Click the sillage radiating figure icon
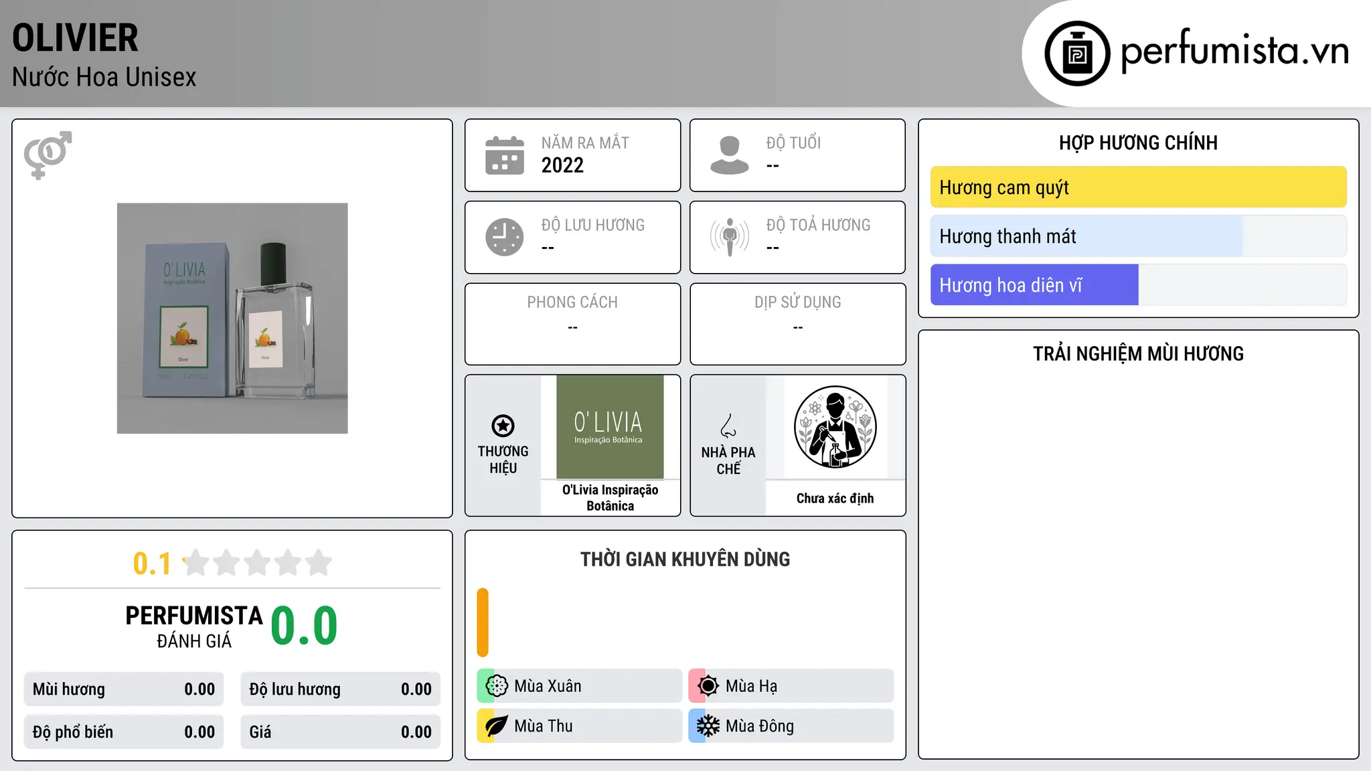Screen dimensions: 1371x771 point(730,237)
